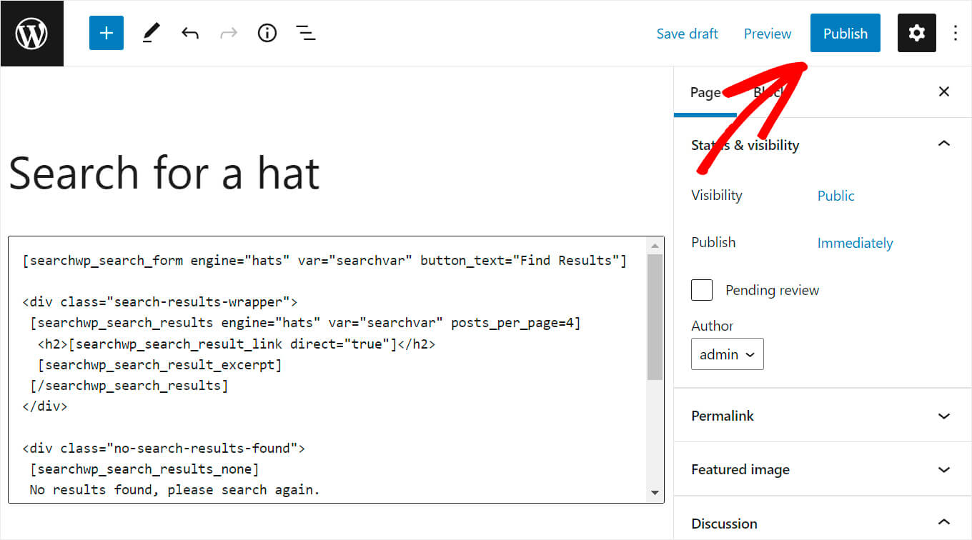The width and height of the screenshot is (972, 540).
Task: Change publish time from Immediately
Action: coord(856,243)
